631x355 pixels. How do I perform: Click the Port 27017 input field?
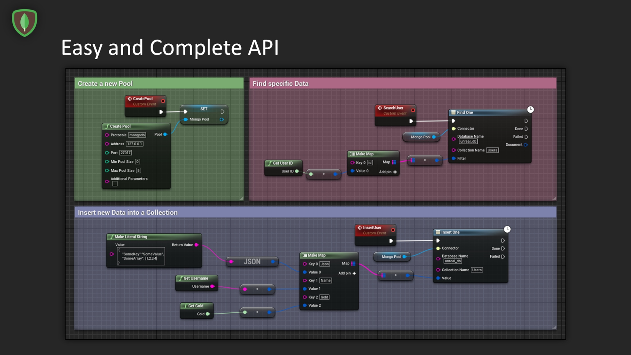point(126,153)
